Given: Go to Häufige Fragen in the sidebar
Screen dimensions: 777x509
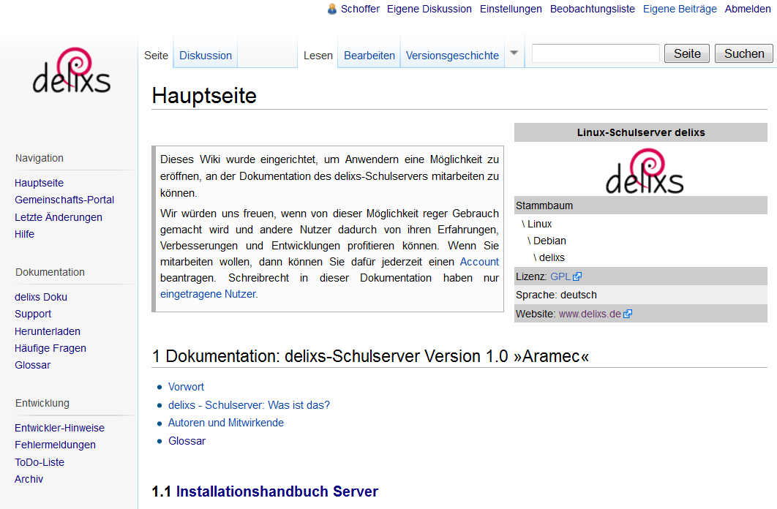Looking at the screenshot, I should click(50, 347).
